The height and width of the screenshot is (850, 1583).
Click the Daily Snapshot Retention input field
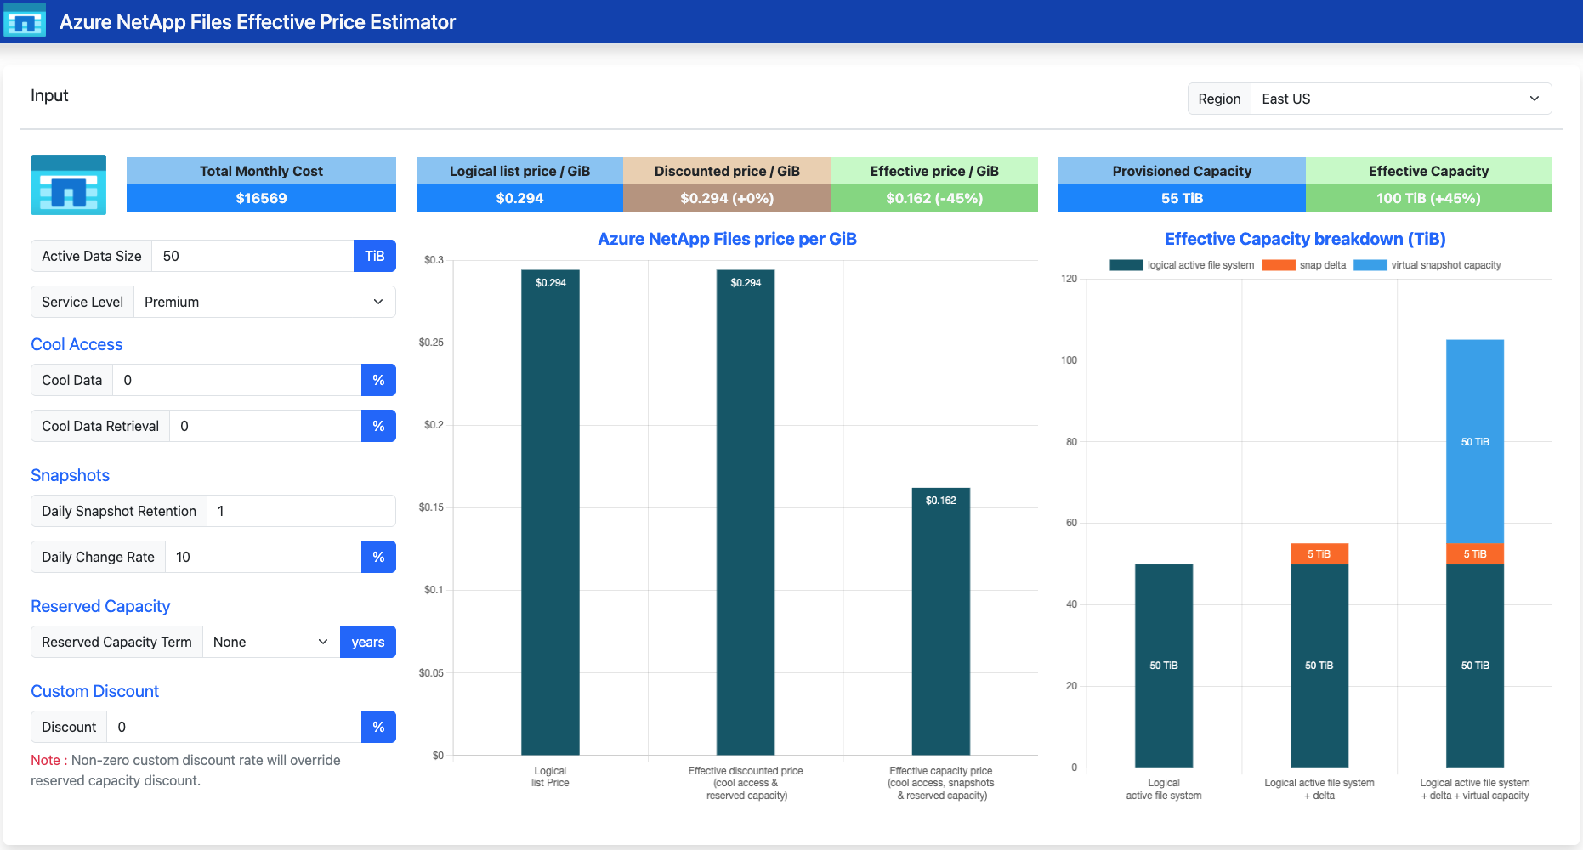(x=302, y=511)
